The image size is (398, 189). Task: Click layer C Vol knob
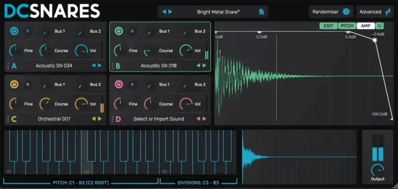point(81,104)
